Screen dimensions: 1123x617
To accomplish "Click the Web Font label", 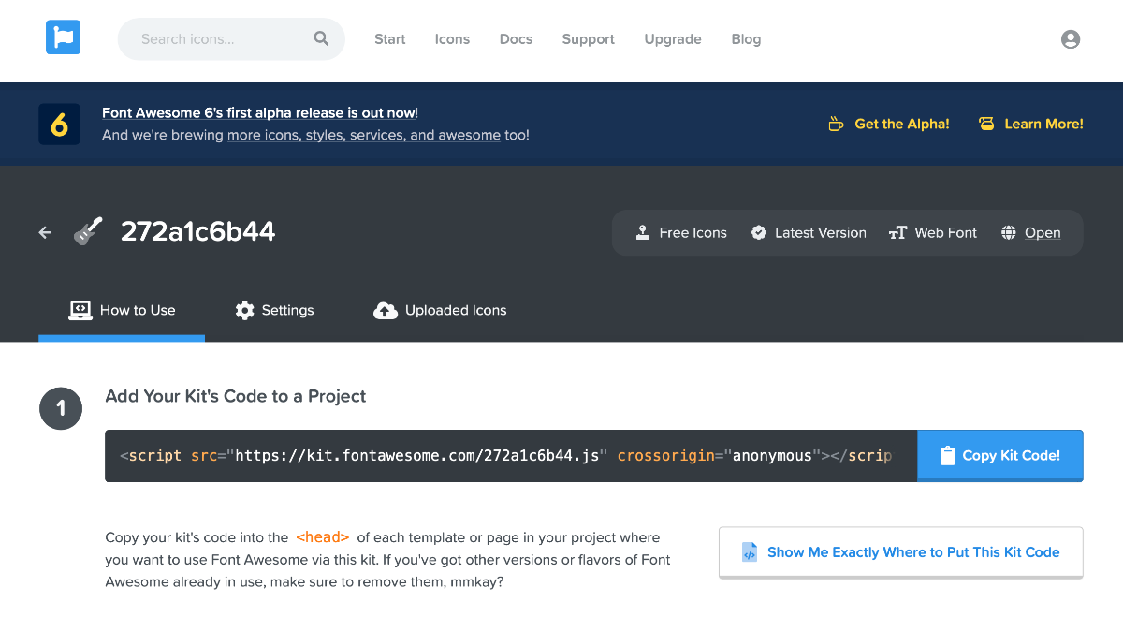I will point(946,232).
